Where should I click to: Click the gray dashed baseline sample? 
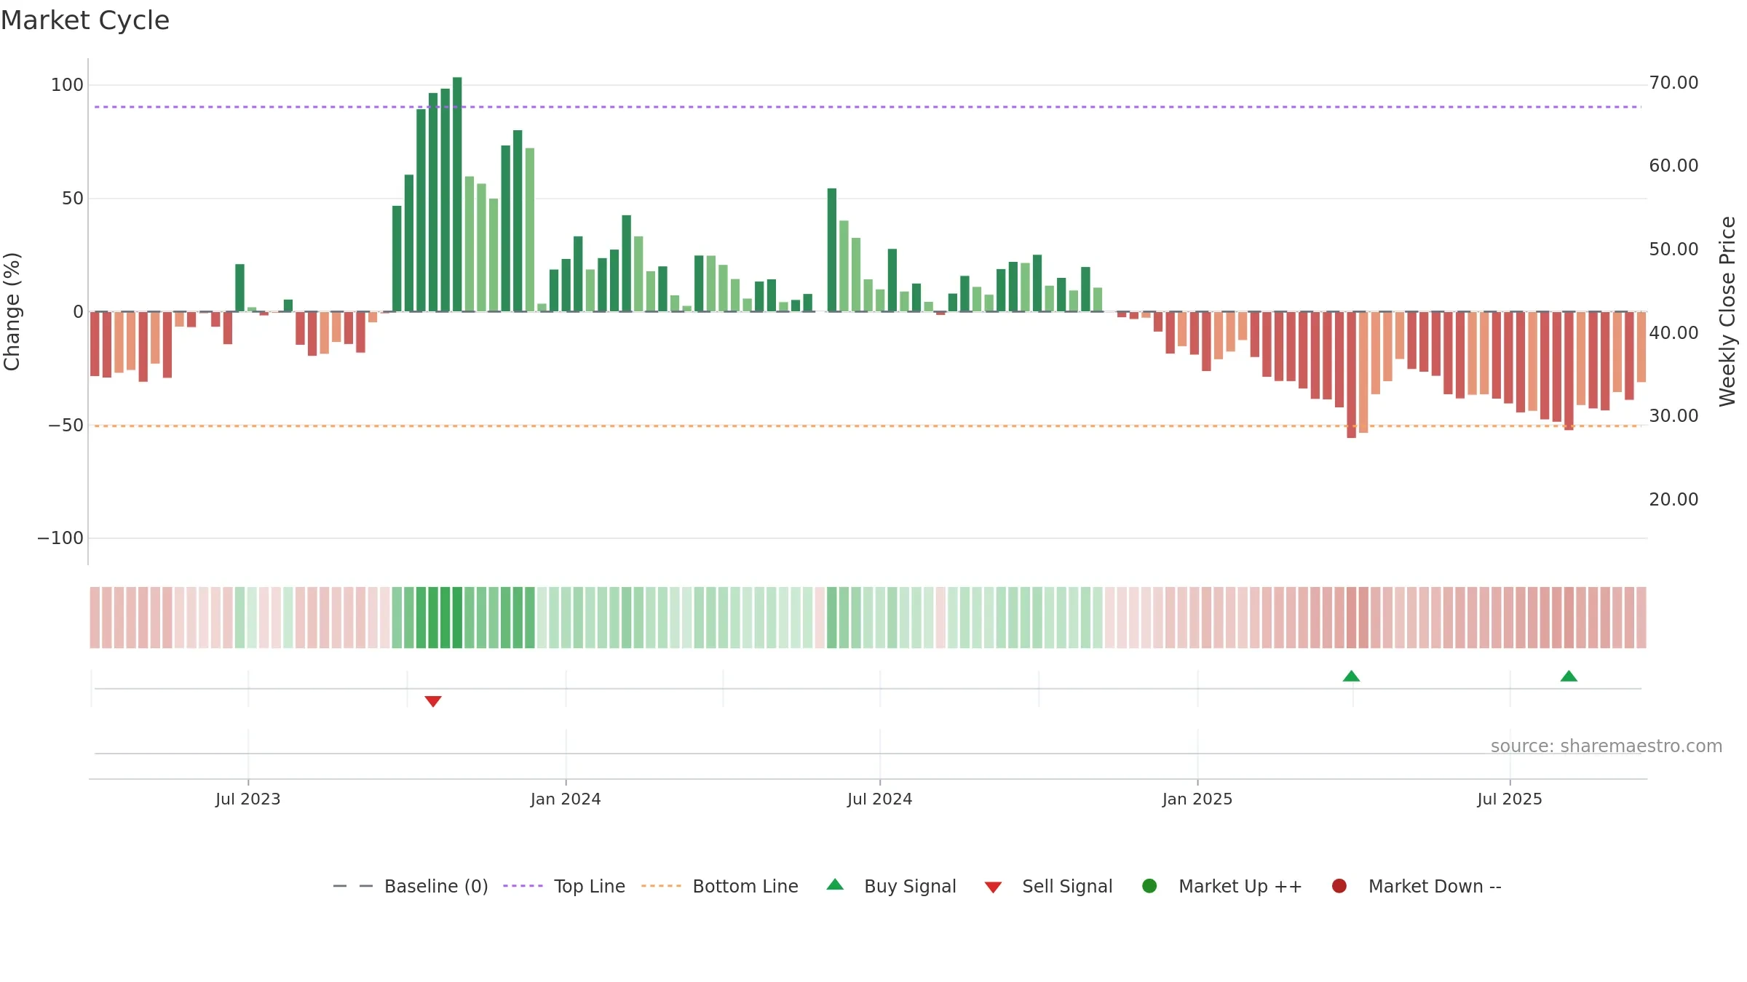coord(352,886)
